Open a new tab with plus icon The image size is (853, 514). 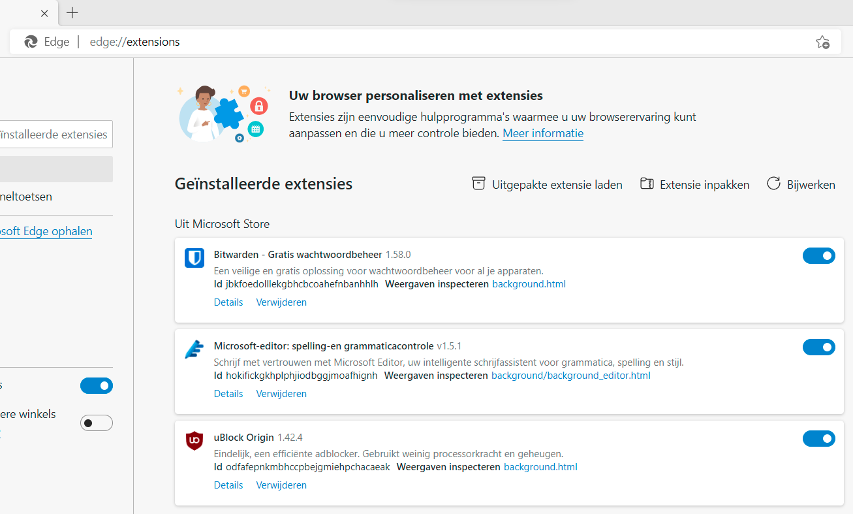(x=72, y=13)
